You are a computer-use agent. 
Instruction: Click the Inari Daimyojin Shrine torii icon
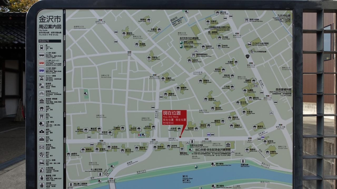coord(246,20)
